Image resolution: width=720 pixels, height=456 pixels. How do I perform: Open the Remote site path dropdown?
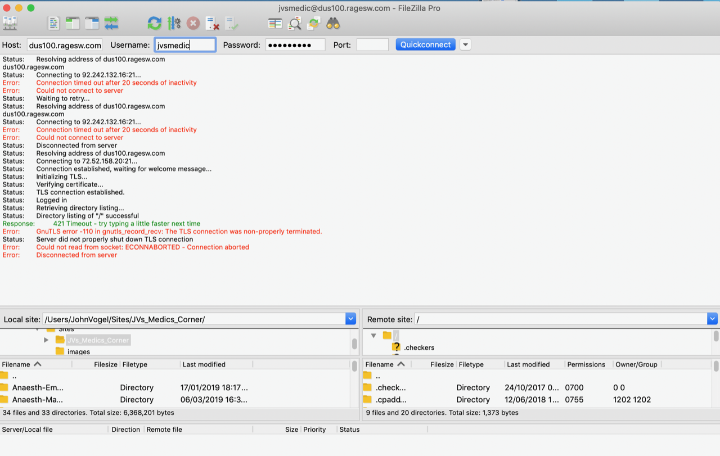tap(712, 319)
